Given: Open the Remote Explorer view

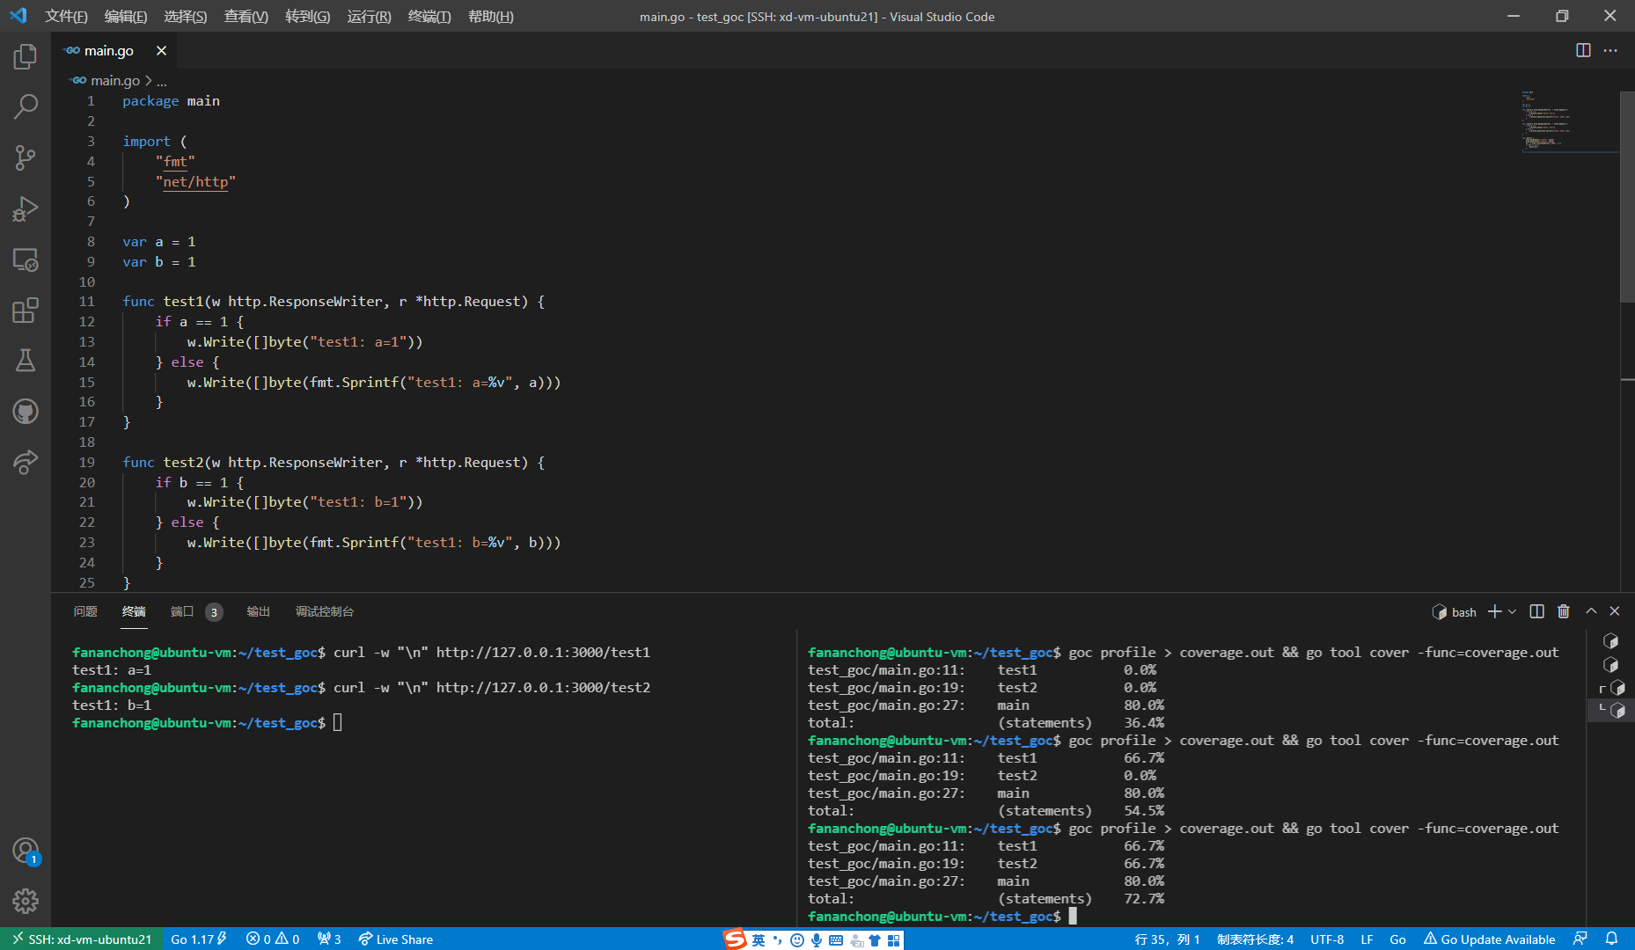Looking at the screenshot, I should tap(26, 259).
